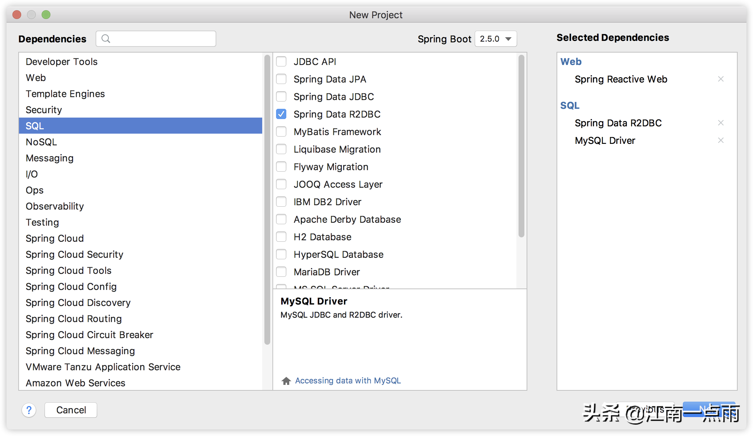Click the SQL heading in Selected Dependencies
The image size is (753, 436).
(570, 105)
